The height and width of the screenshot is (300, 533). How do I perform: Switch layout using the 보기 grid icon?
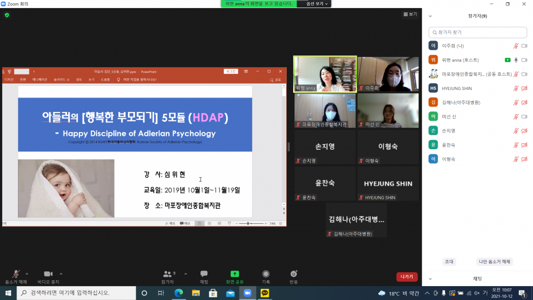pos(410,14)
